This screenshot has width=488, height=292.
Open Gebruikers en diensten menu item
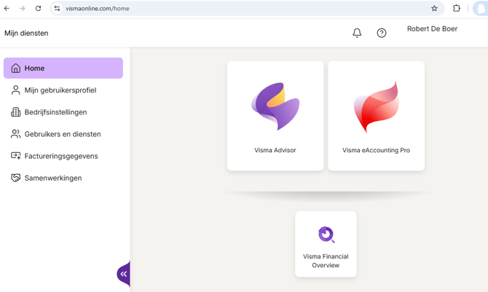click(x=63, y=134)
